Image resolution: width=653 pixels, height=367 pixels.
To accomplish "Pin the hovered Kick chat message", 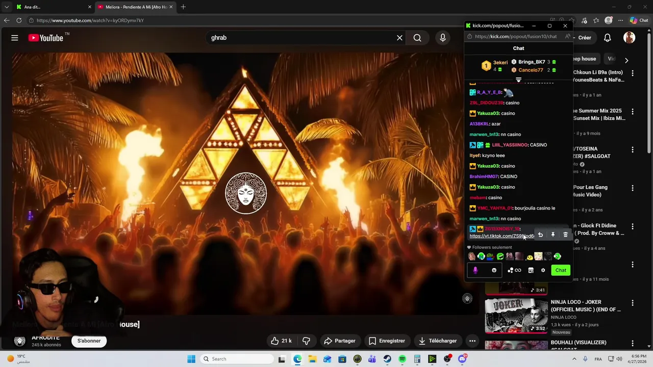I will click(x=552, y=234).
